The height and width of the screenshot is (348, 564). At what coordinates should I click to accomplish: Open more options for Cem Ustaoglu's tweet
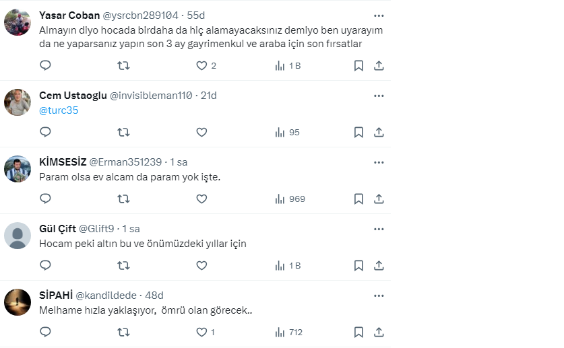pos(379,96)
